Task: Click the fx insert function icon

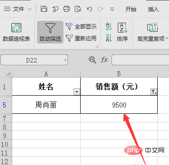Action: click(x=104, y=60)
